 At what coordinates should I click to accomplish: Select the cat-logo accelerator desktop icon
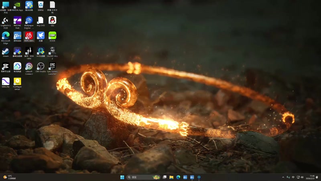17,52
